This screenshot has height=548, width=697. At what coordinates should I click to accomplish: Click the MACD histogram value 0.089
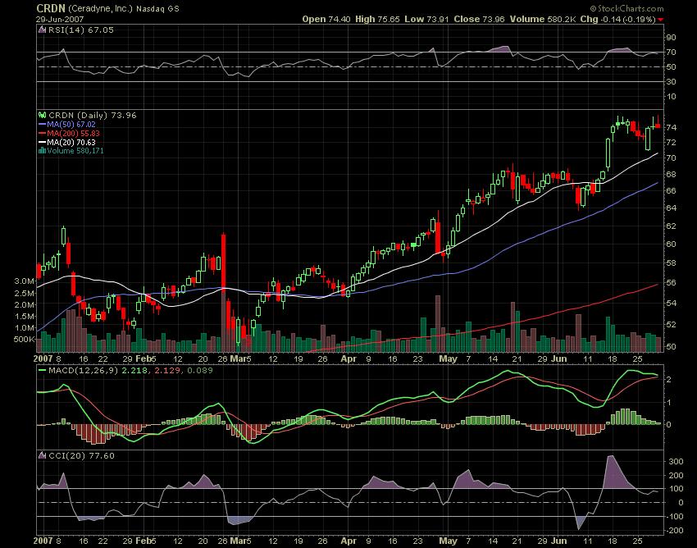pos(199,370)
